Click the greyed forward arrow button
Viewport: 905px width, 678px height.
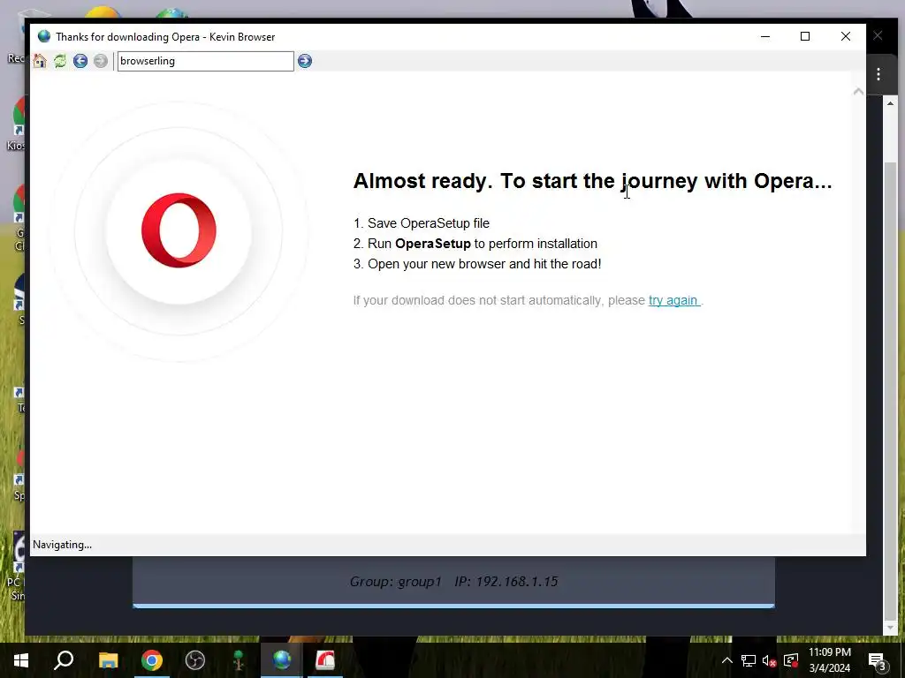coord(101,61)
